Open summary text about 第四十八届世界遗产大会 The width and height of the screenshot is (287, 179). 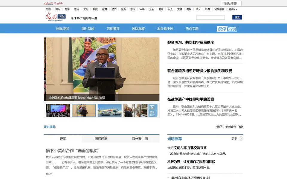click(205, 111)
